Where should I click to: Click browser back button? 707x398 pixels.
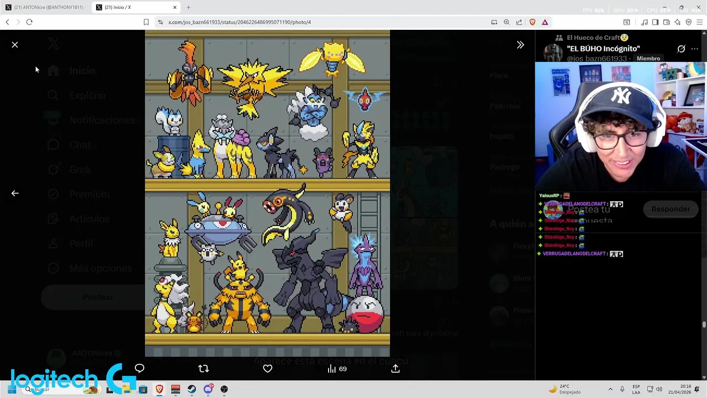pos(7,22)
